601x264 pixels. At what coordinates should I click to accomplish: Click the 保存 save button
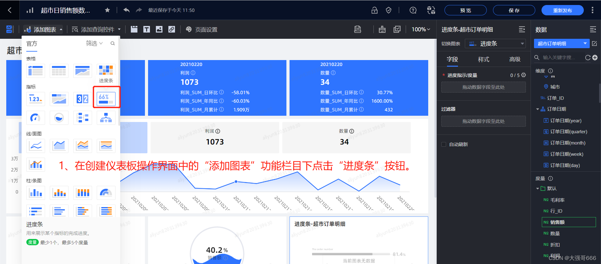pos(514,10)
